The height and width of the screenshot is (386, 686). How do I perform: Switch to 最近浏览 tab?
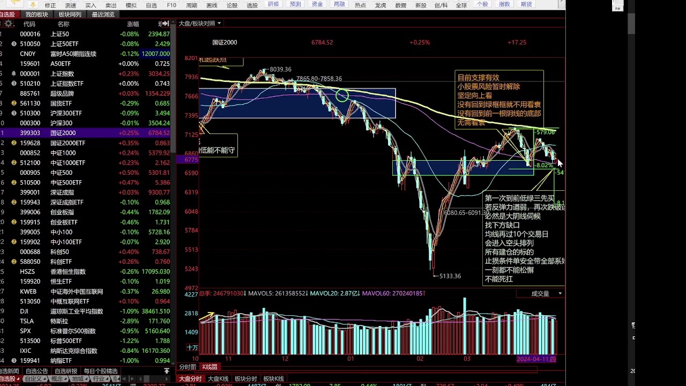103,14
